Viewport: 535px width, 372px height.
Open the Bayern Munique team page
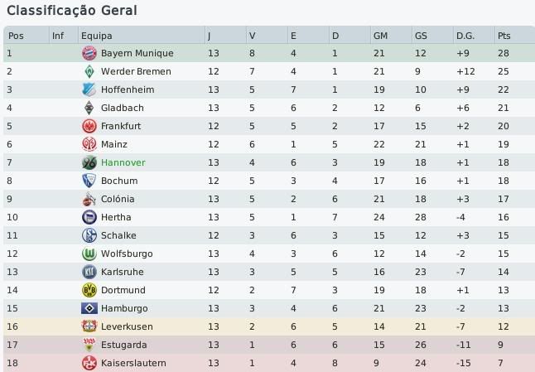[x=137, y=53]
